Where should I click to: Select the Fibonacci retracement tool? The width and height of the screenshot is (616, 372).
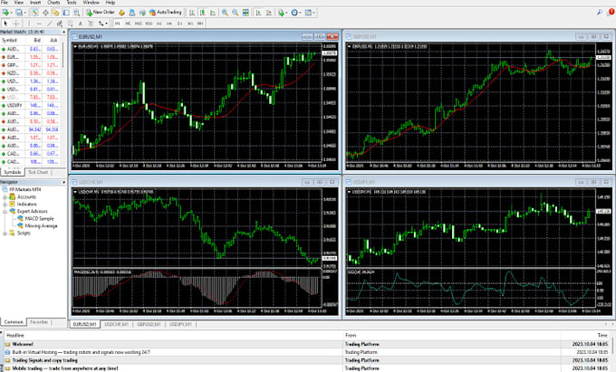click(70, 24)
